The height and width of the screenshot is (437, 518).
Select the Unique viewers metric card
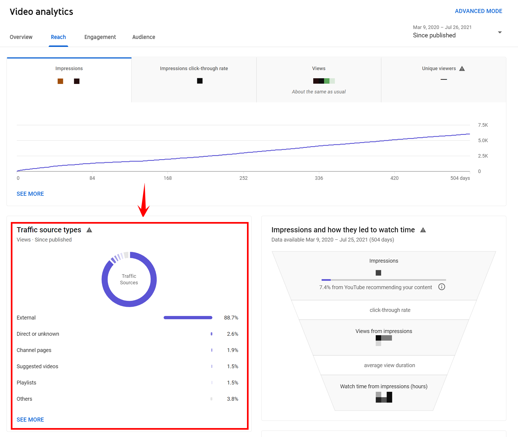(443, 80)
